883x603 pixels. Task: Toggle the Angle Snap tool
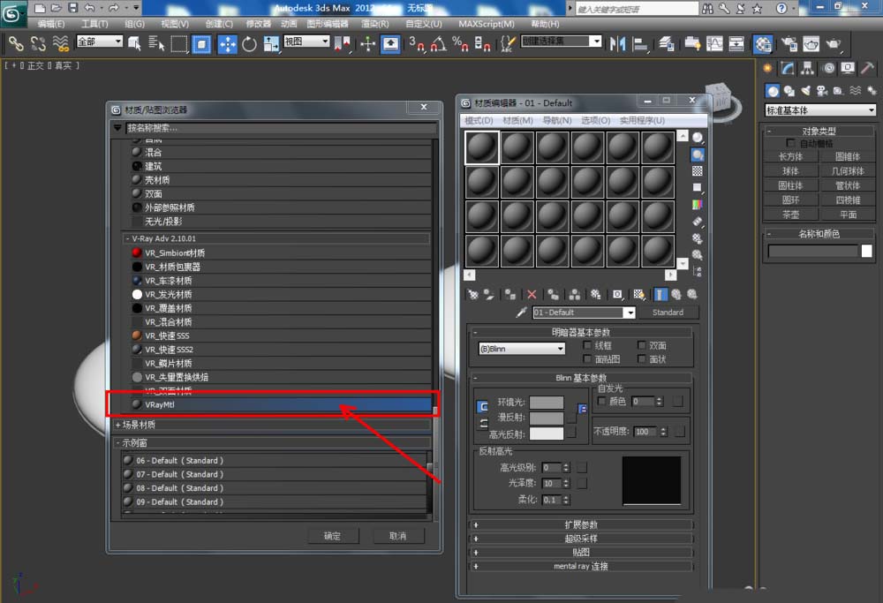(439, 44)
